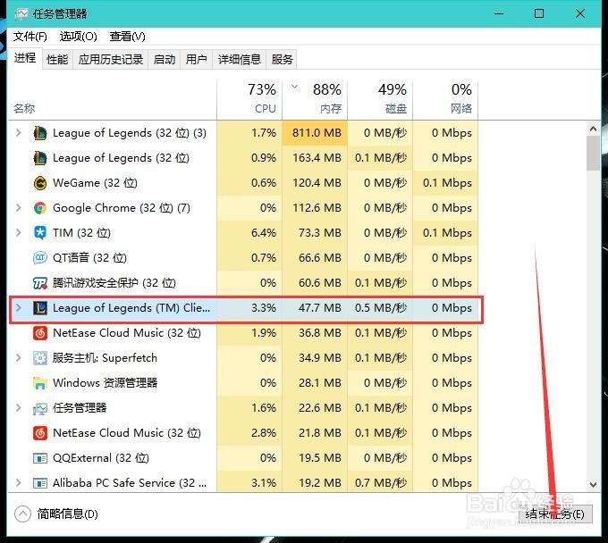Click the QQExternal process icon

click(x=40, y=458)
